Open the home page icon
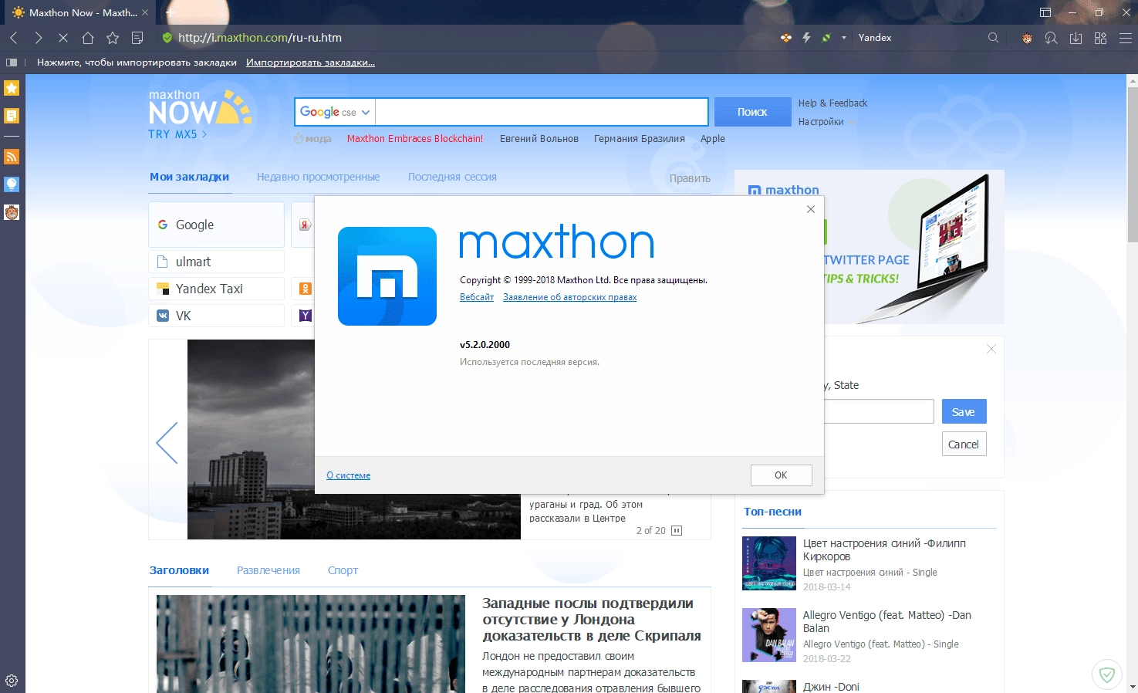Viewport: 1138px width, 693px height. [x=88, y=38]
